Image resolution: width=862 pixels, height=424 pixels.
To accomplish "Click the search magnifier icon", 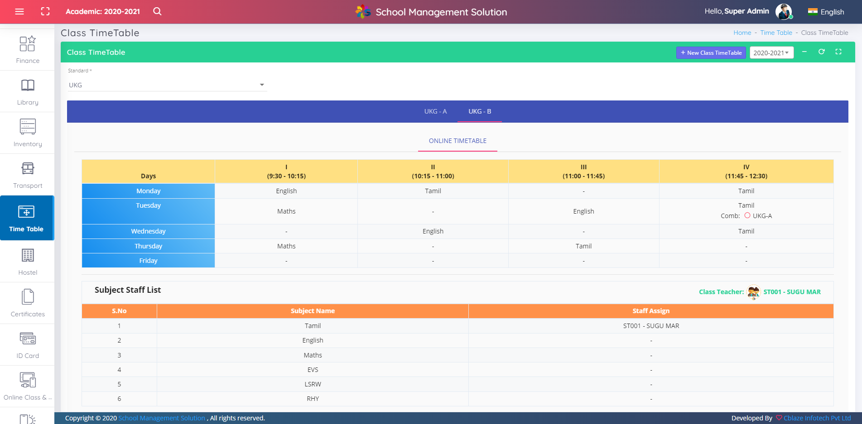I will [x=157, y=11].
